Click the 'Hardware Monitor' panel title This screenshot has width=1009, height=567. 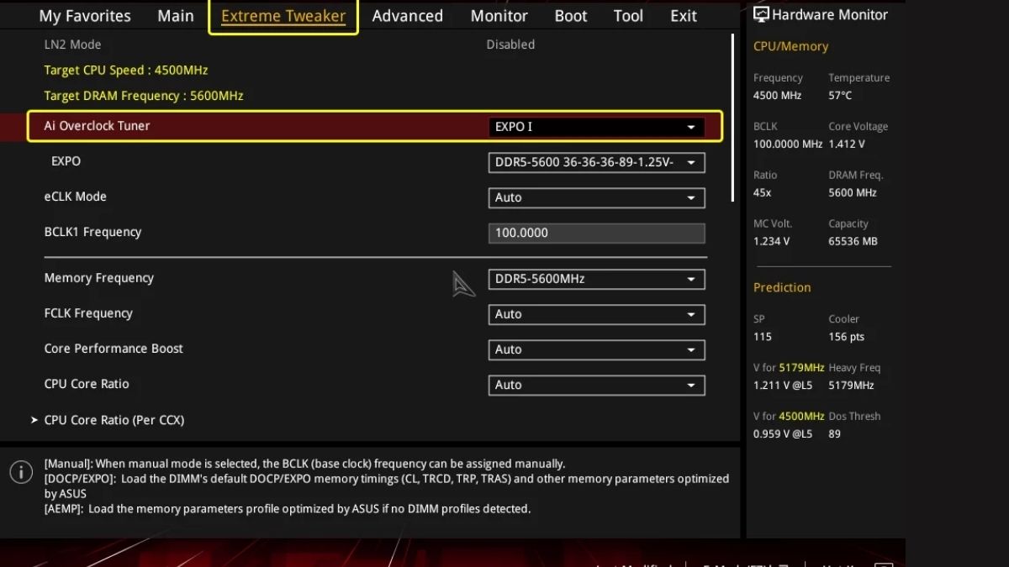830,14
